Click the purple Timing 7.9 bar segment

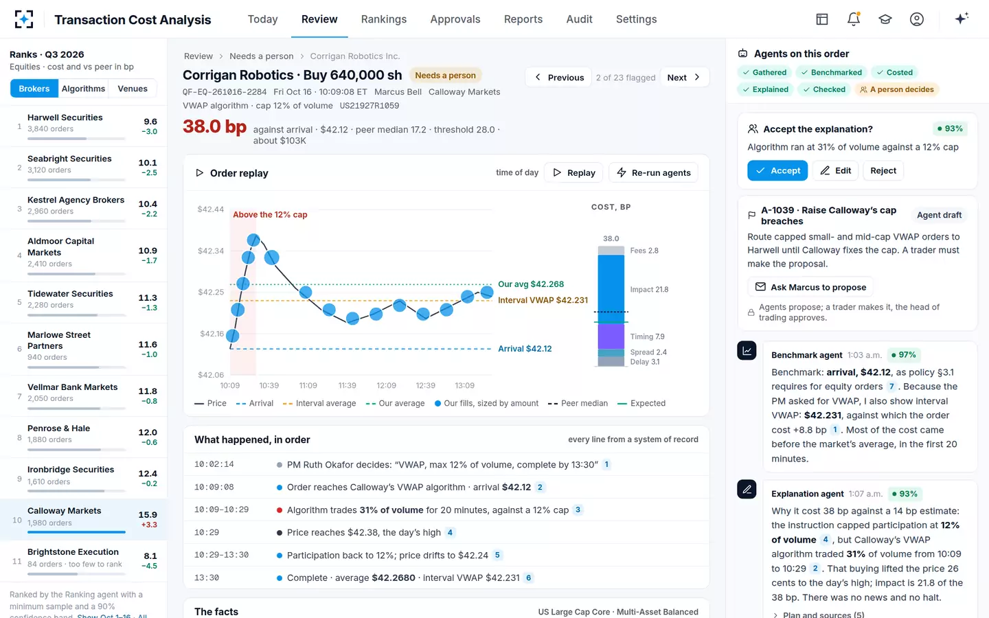pos(611,336)
